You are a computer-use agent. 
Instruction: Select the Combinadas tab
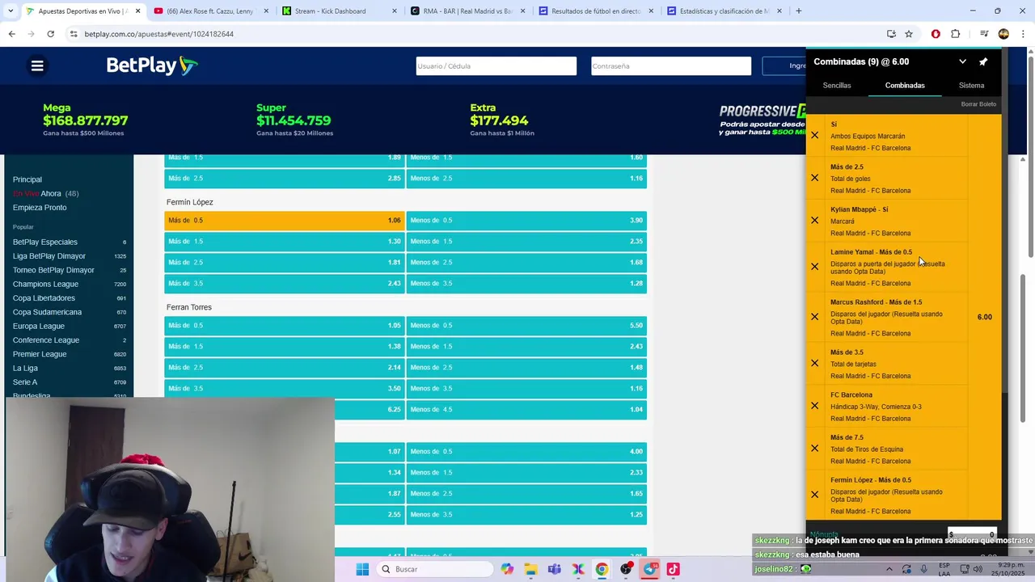(x=905, y=86)
